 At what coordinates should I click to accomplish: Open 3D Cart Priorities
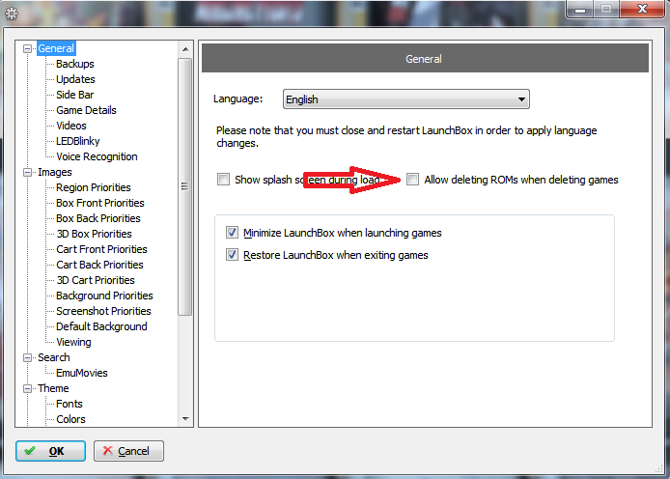96,280
